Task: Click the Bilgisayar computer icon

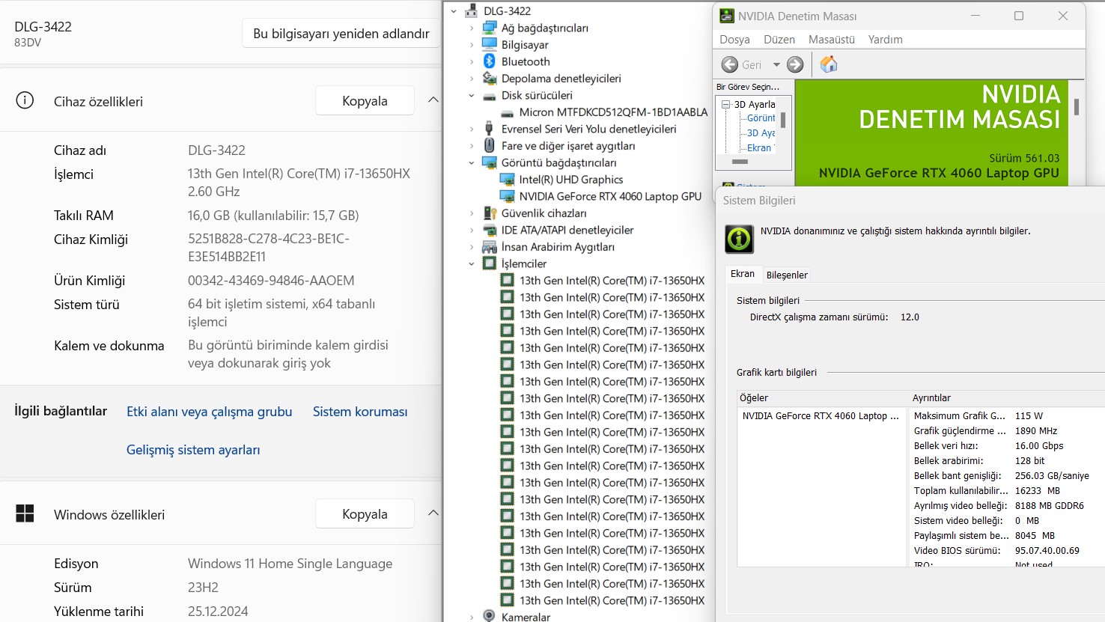Action: [490, 44]
